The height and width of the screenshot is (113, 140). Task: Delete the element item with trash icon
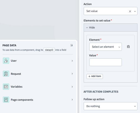pos(128,47)
